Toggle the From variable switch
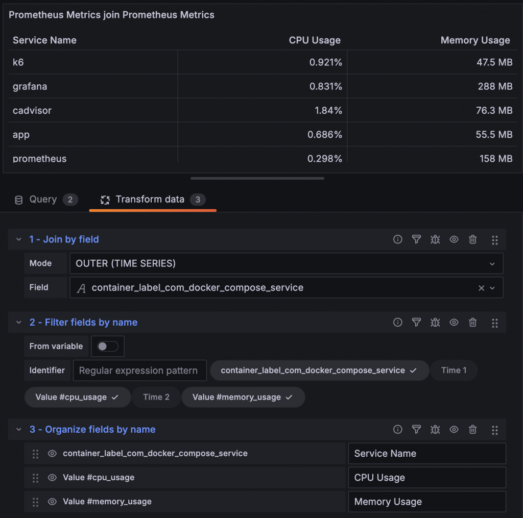Image resolution: width=523 pixels, height=518 pixels. tap(108, 347)
